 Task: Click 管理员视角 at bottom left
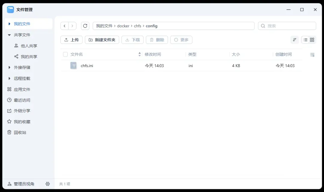22,184
